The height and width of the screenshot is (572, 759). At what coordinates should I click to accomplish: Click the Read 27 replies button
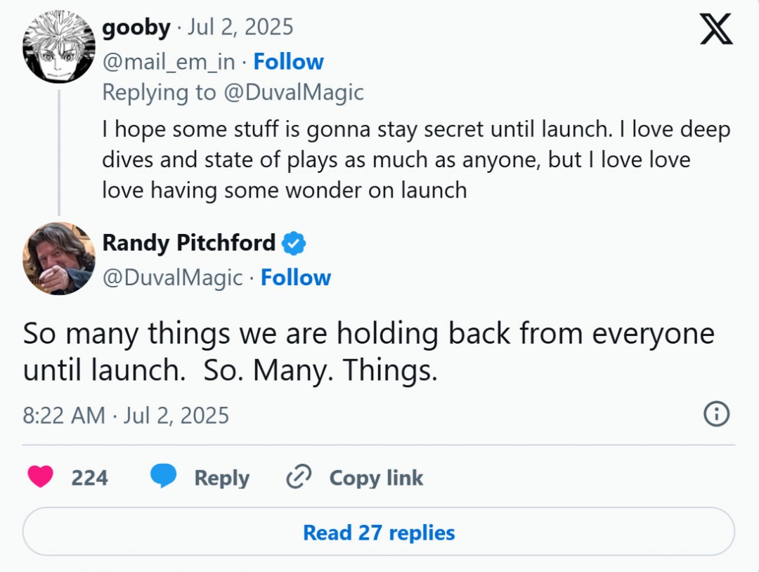point(379,533)
